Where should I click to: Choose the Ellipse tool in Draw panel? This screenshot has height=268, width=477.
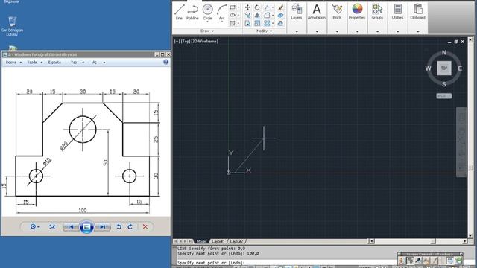(x=233, y=15)
